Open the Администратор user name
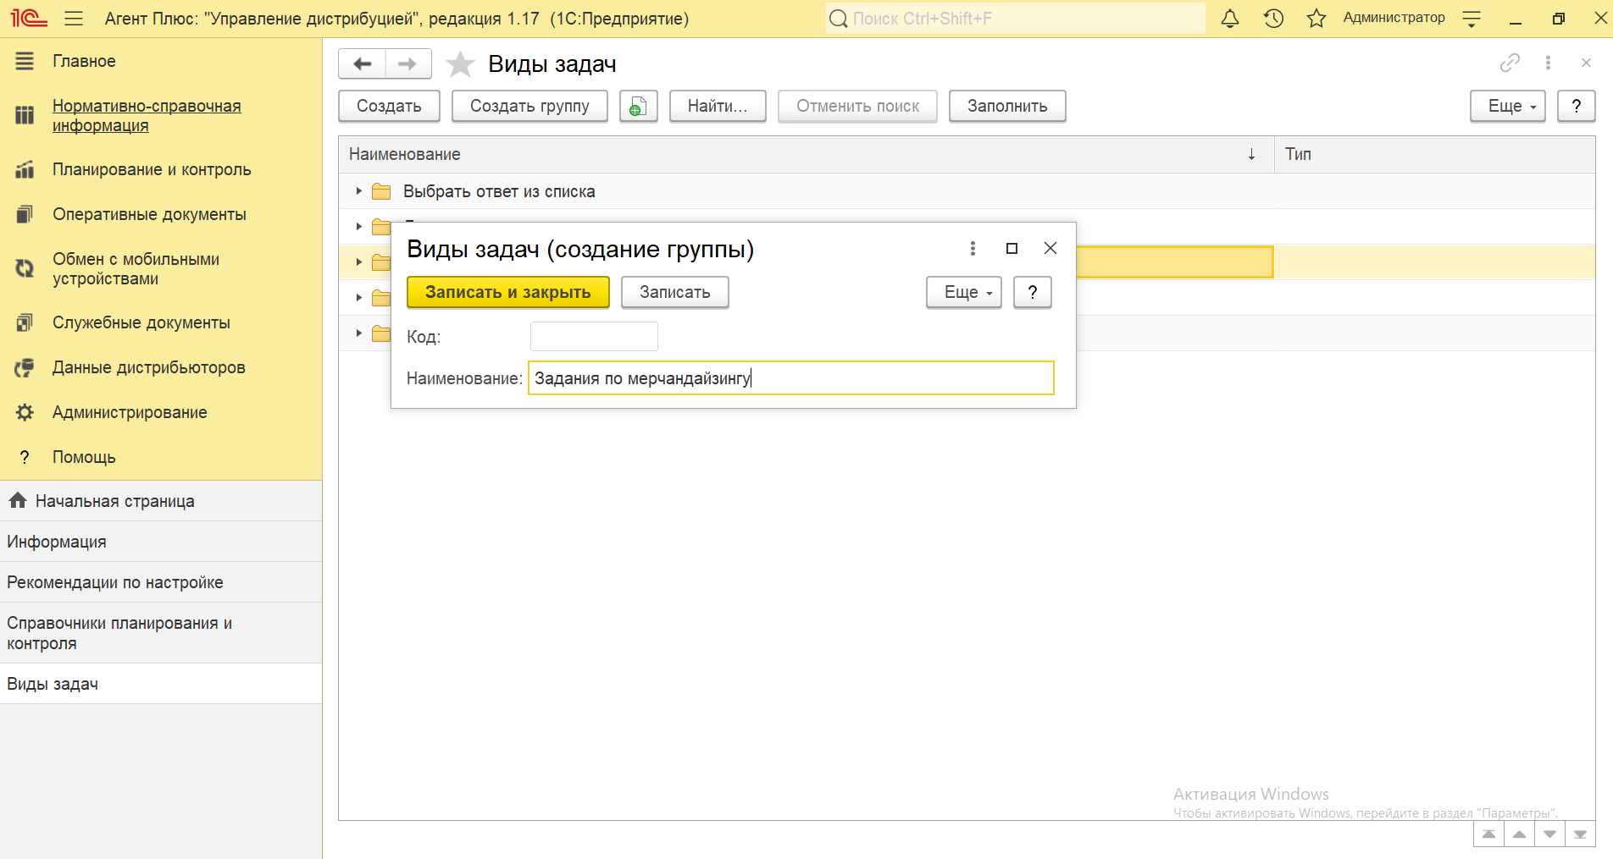Screen dimensions: 1613x859 (1394, 18)
